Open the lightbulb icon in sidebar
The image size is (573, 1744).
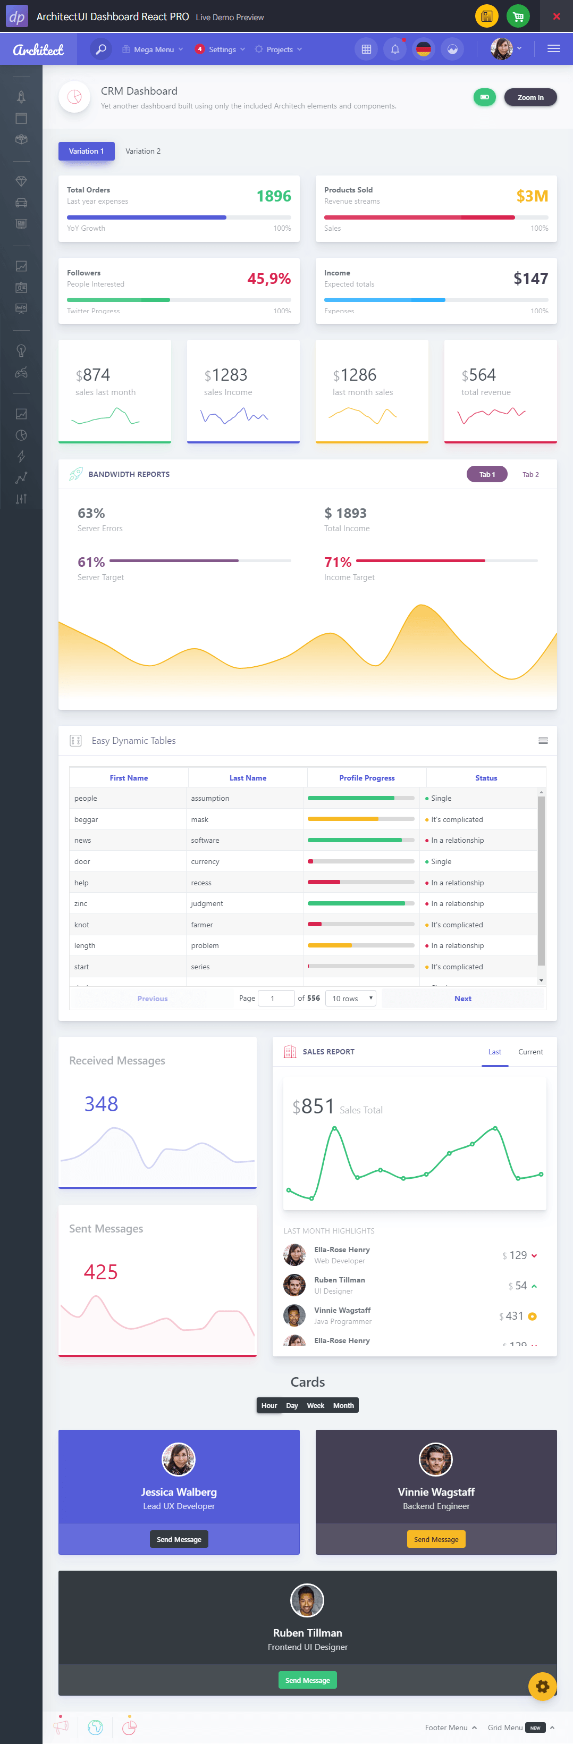coord(21,350)
